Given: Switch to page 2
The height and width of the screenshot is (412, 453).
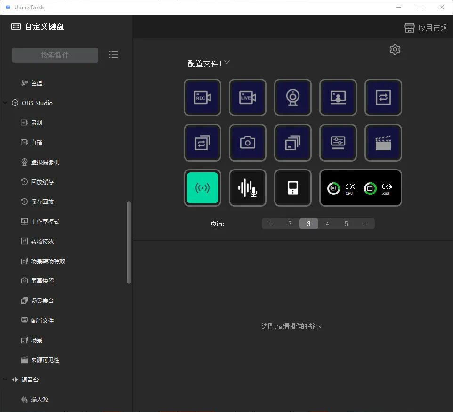Looking at the screenshot, I should pos(290,224).
